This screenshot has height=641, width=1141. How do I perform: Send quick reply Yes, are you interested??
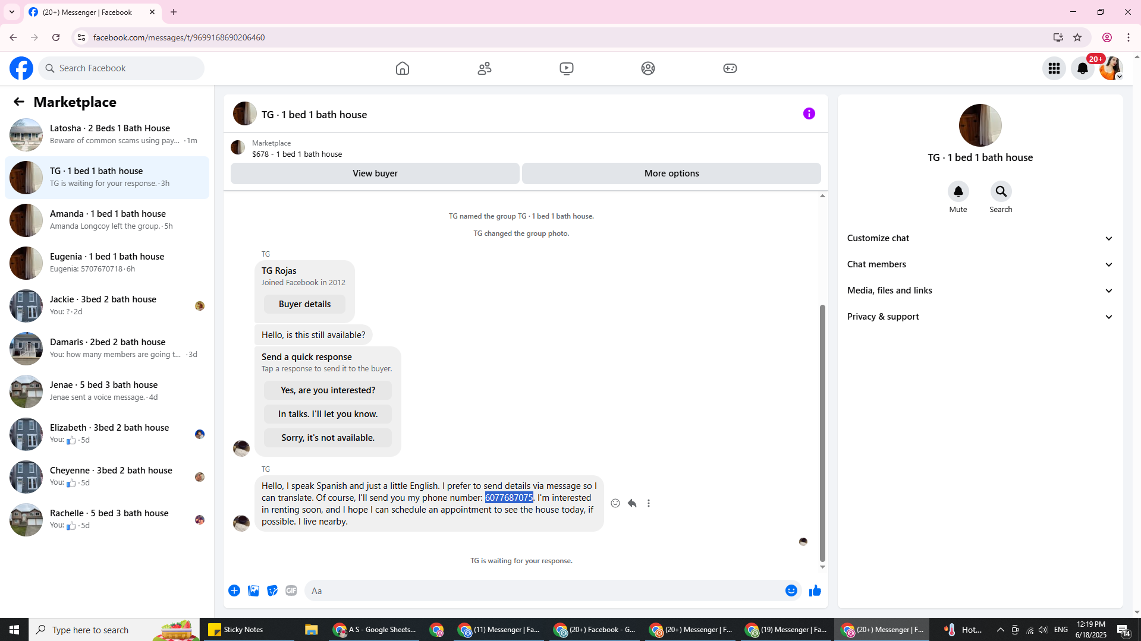click(x=328, y=390)
